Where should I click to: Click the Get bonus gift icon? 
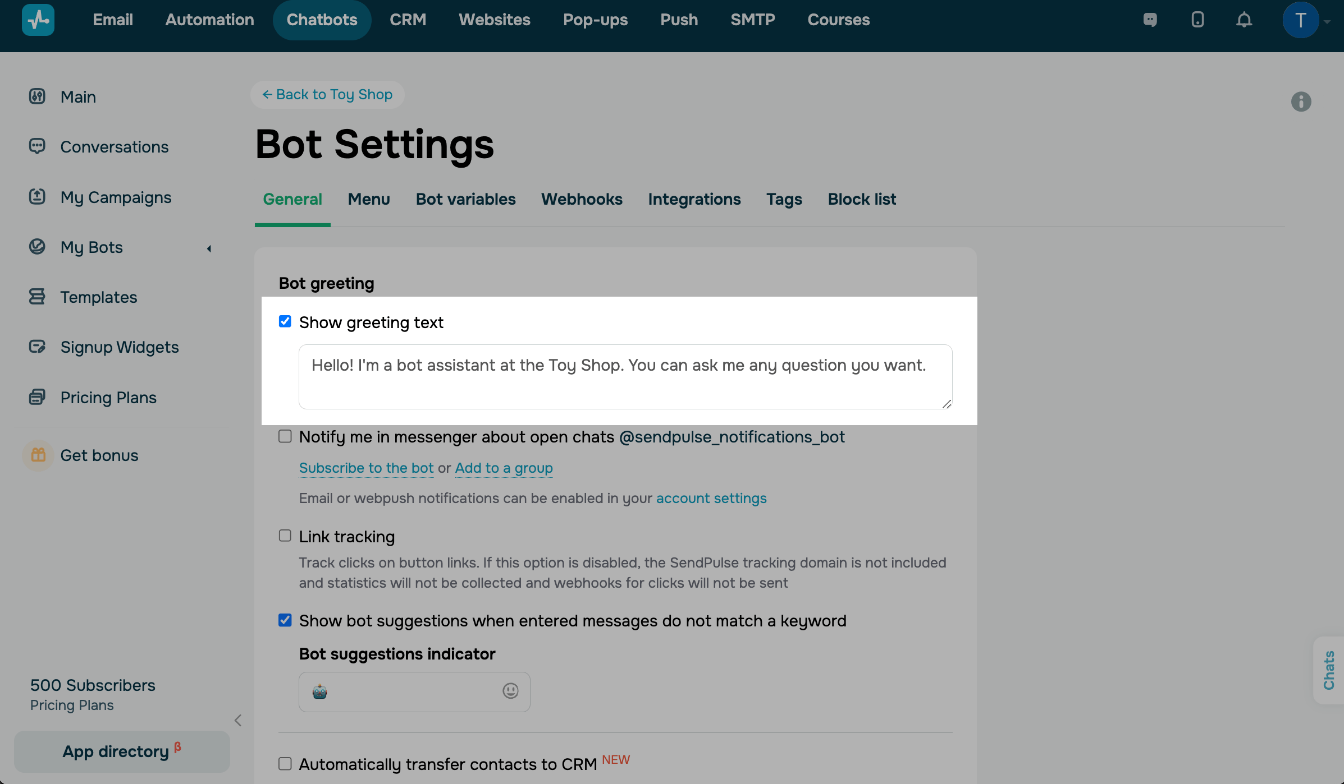[38, 455]
